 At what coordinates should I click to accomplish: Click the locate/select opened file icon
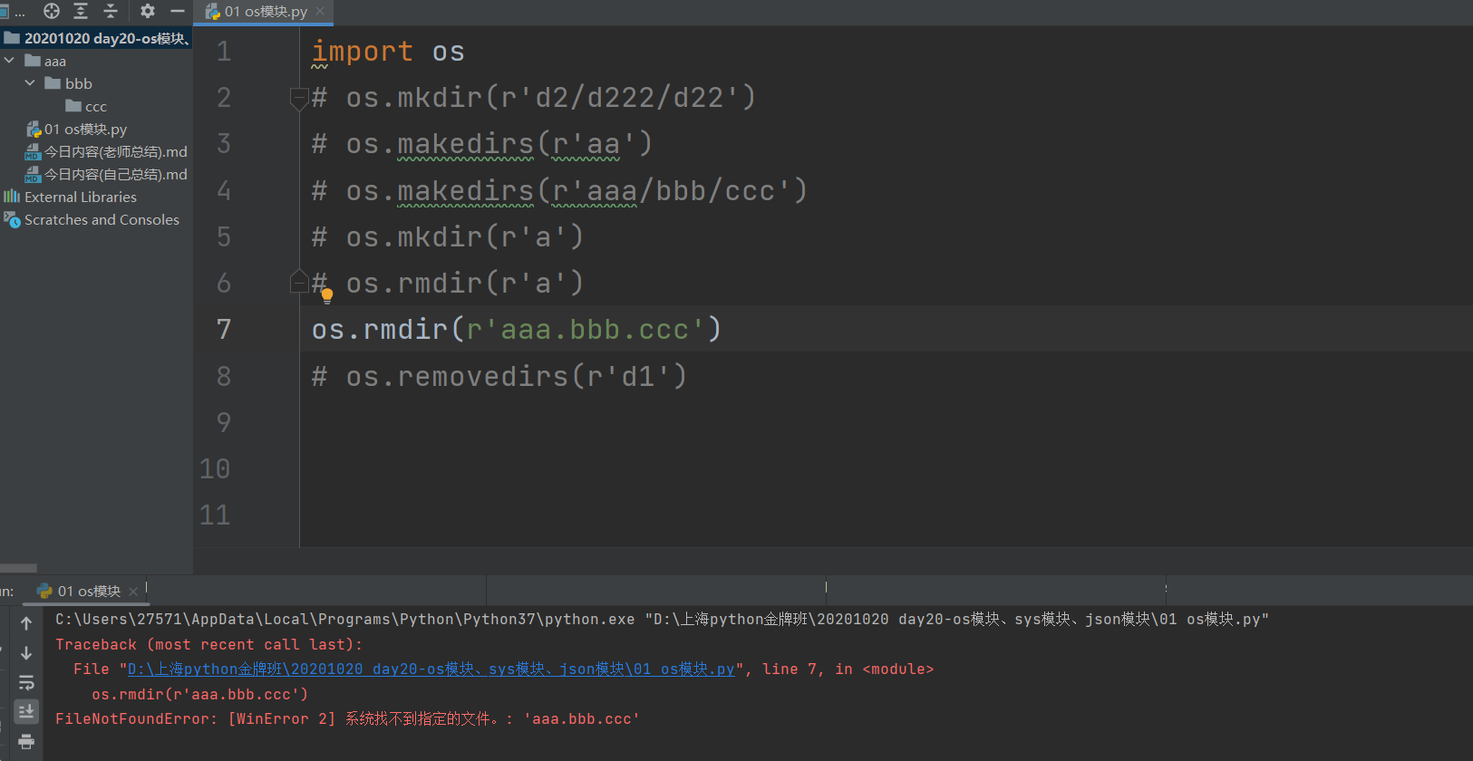point(52,11)
